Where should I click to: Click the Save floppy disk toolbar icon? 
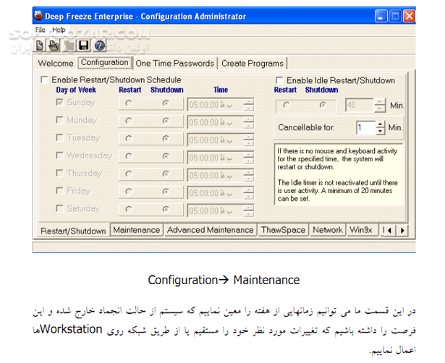83,46
